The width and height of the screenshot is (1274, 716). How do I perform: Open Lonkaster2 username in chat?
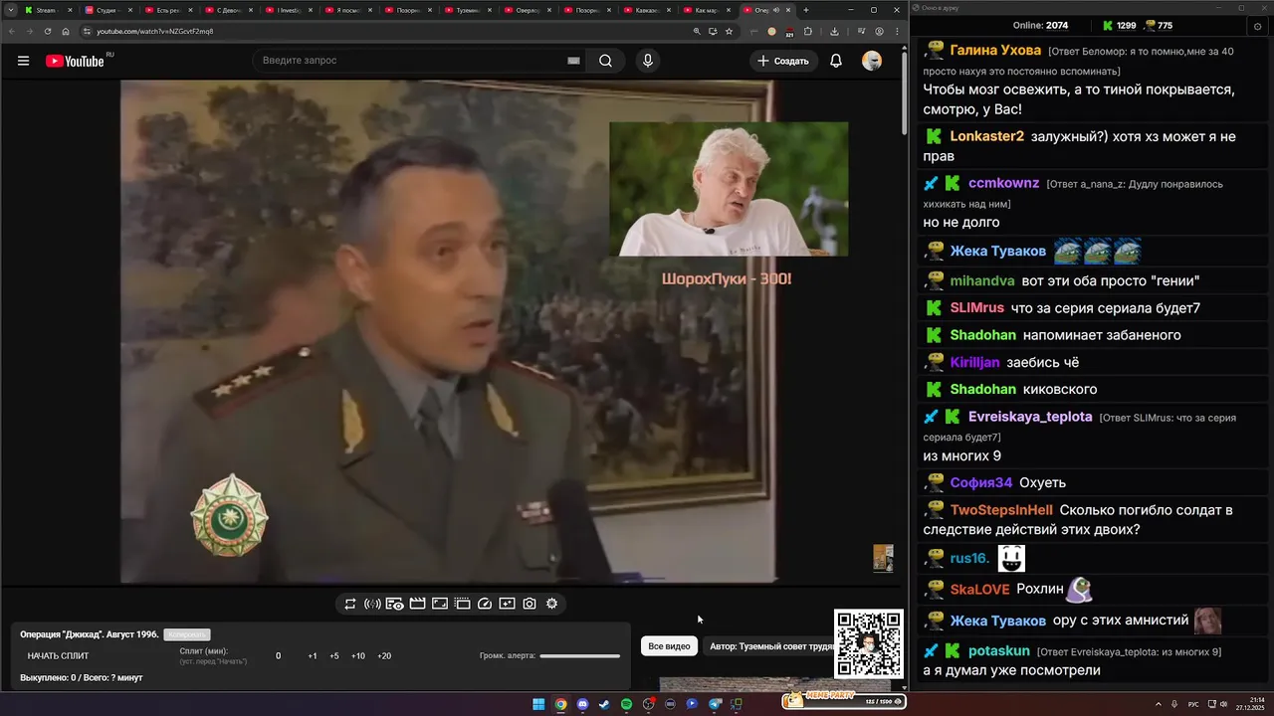click(986, 136)
